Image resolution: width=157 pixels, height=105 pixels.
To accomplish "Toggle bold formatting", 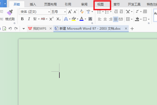I will 22,19.
